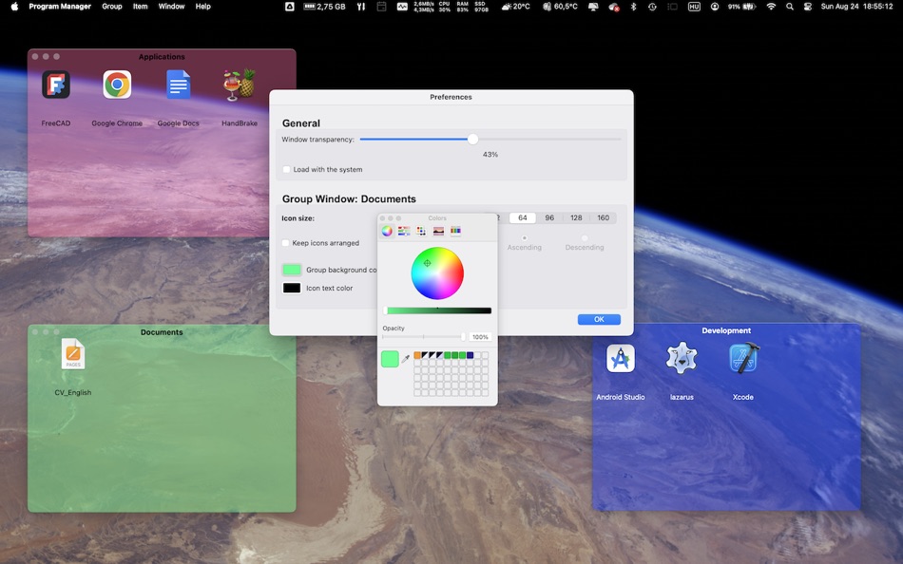Image resolution: width=903 pixels, height=564 pixels.
Task: Open the Help menu
Action: pos(202,7)
